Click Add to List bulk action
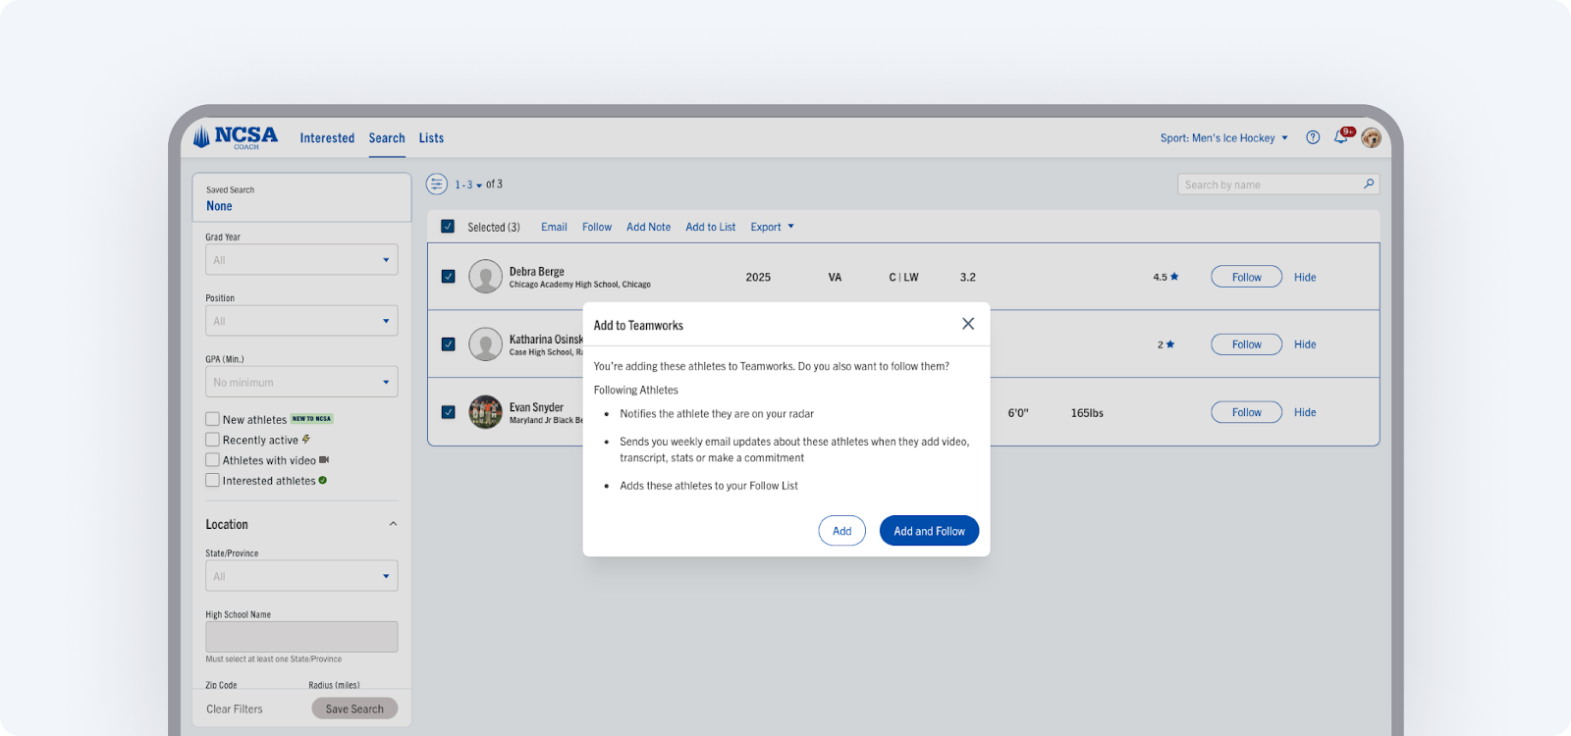 point(711,227)
